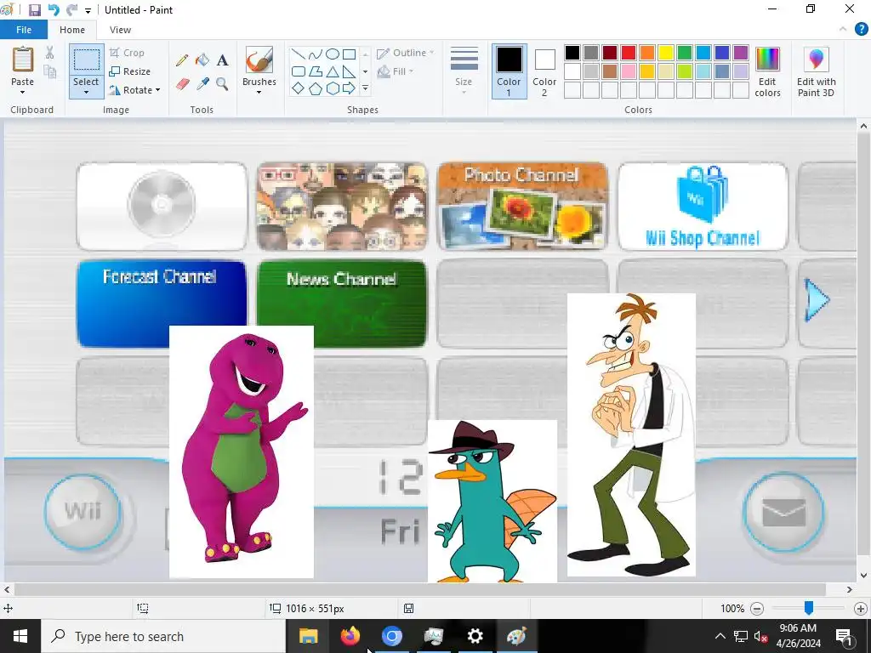The image size is (871, 653).
Task: Click the Resize button
Action: pyautogui.click(x=130, y=71)
